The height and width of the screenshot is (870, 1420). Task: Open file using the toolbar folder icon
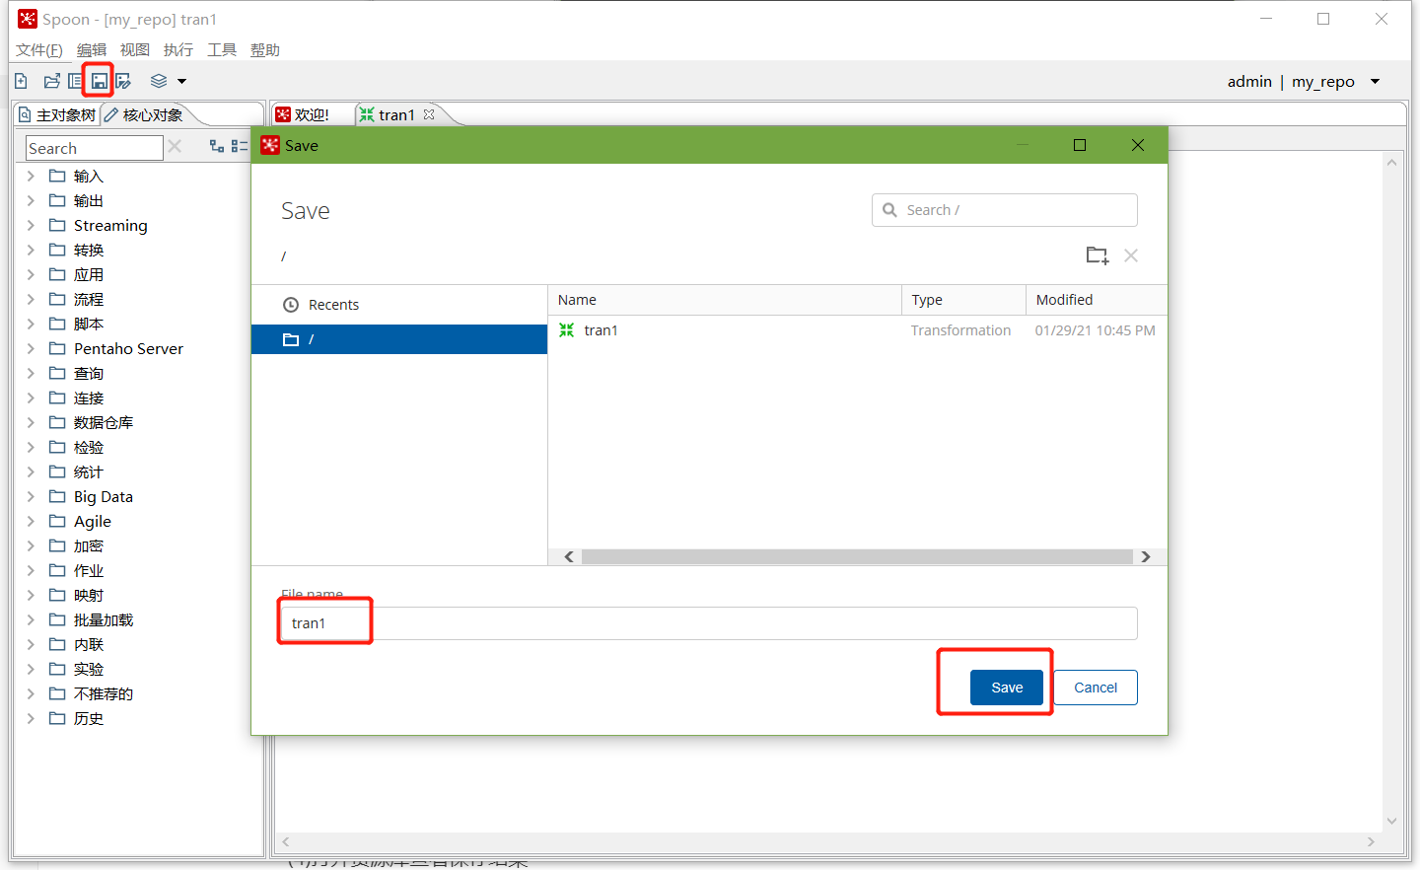(x=51, y=81)
